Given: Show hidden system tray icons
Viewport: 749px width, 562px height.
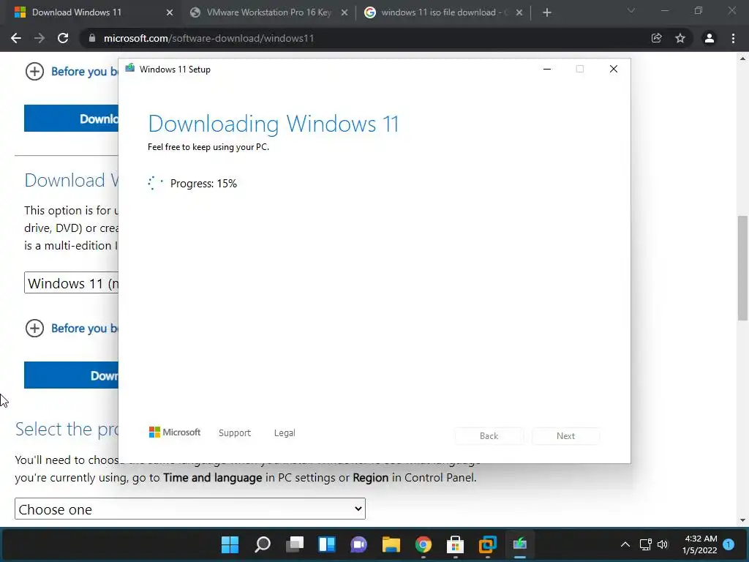Looking at the screenshot, I should coord(625,544).
